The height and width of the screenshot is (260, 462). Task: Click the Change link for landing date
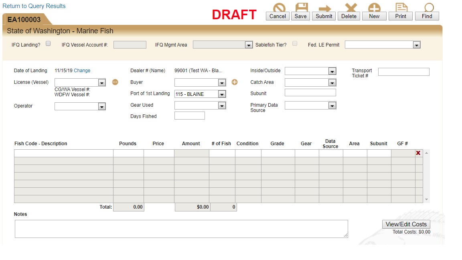tap(82, 71)
